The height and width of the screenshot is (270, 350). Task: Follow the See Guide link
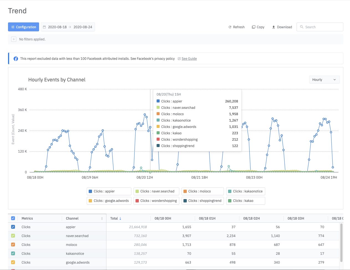(189, 58)
